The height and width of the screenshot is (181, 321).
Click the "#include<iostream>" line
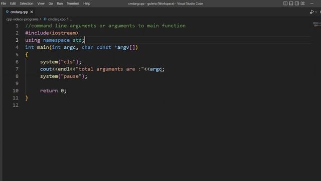coord(52,33)
